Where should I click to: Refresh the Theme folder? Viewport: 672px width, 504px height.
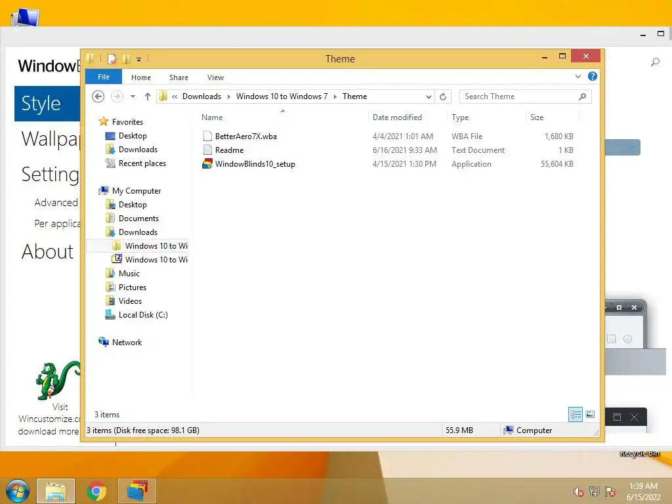coord(443,97)
